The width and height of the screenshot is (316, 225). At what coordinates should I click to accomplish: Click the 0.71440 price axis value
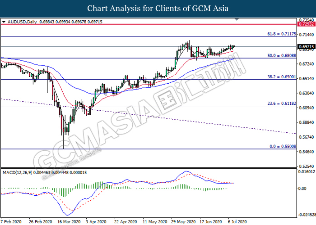[307, 35]
